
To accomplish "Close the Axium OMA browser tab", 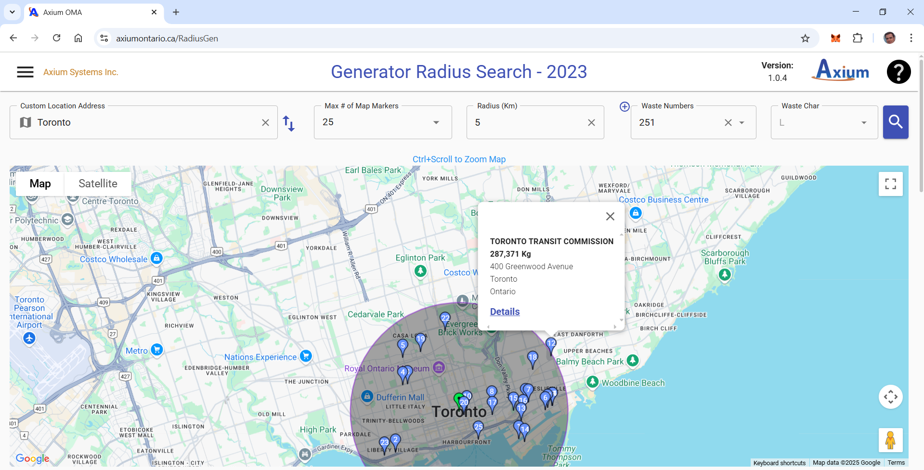I will click(154, 12).
